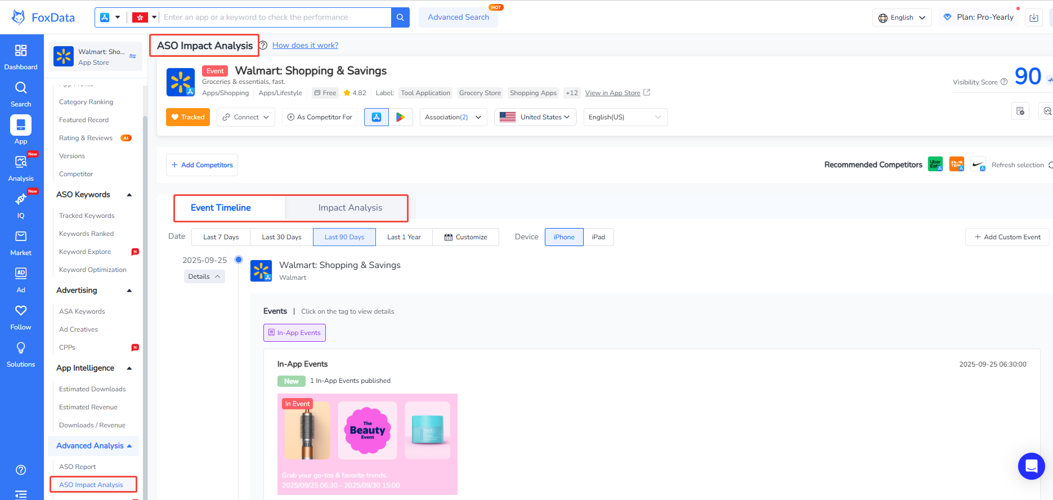Open the chat support bubble
The image size is (1053, 500).
pyautogui.click(x=1031, y=466)
